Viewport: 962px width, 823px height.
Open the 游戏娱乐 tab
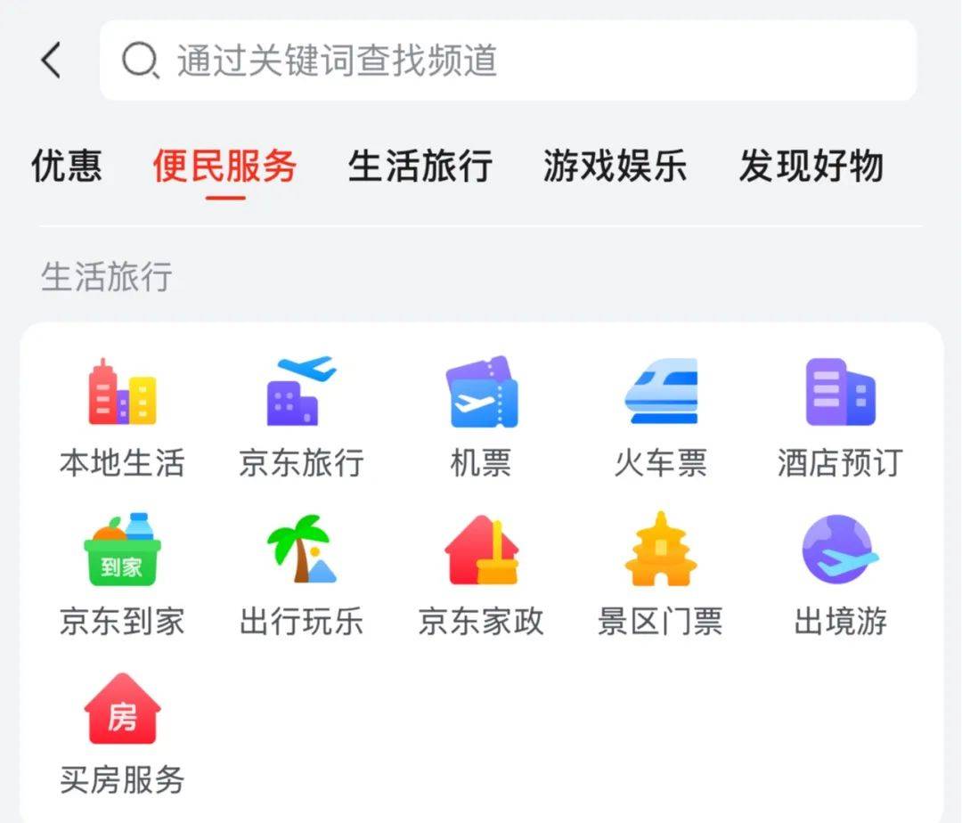(616, 167)
